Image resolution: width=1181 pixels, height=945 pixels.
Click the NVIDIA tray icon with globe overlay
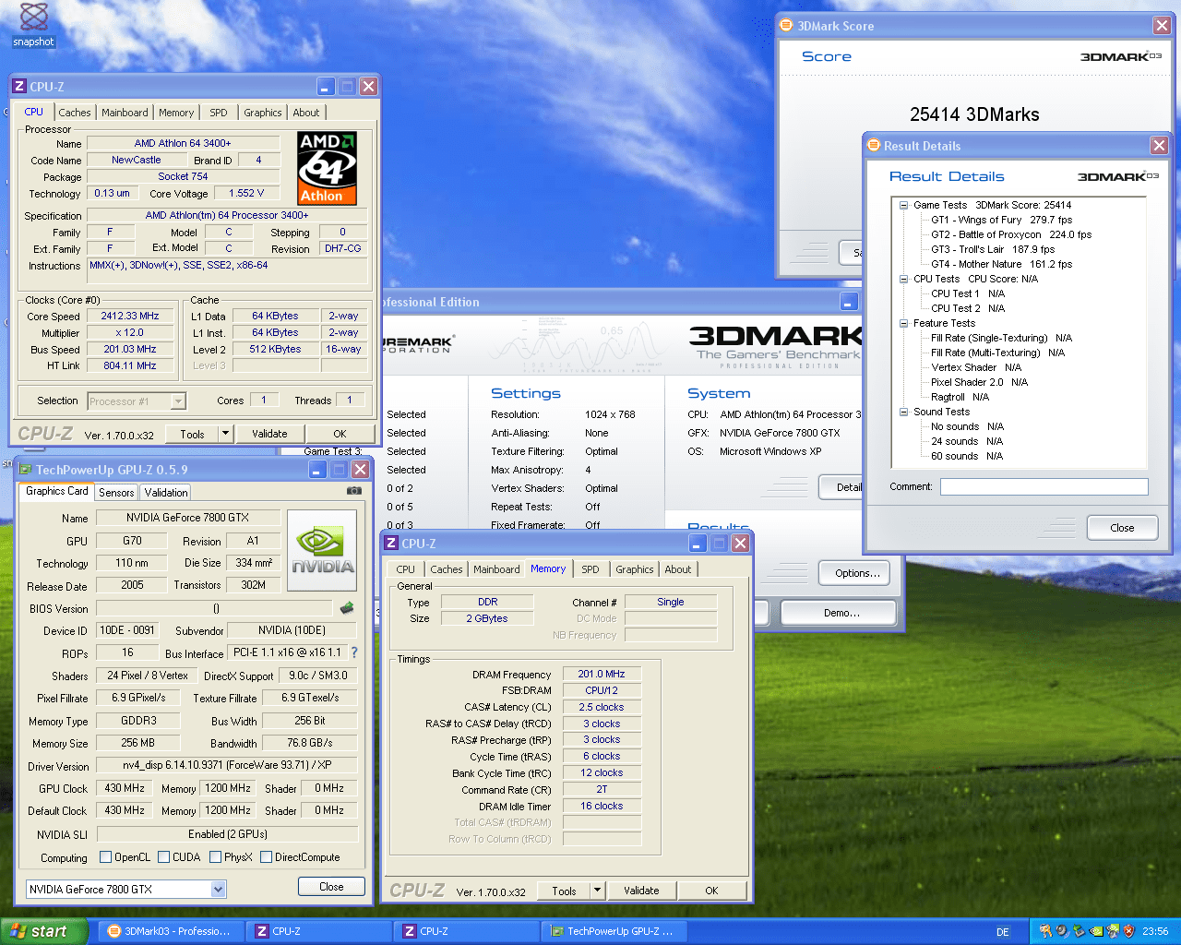pos(1112,931)
